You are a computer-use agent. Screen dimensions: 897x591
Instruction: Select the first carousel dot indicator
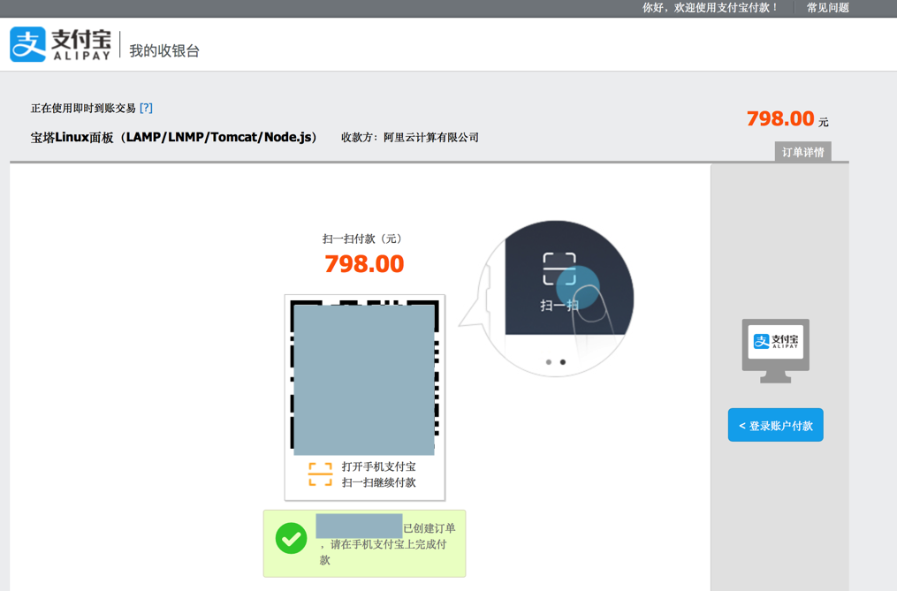[549, 362]
